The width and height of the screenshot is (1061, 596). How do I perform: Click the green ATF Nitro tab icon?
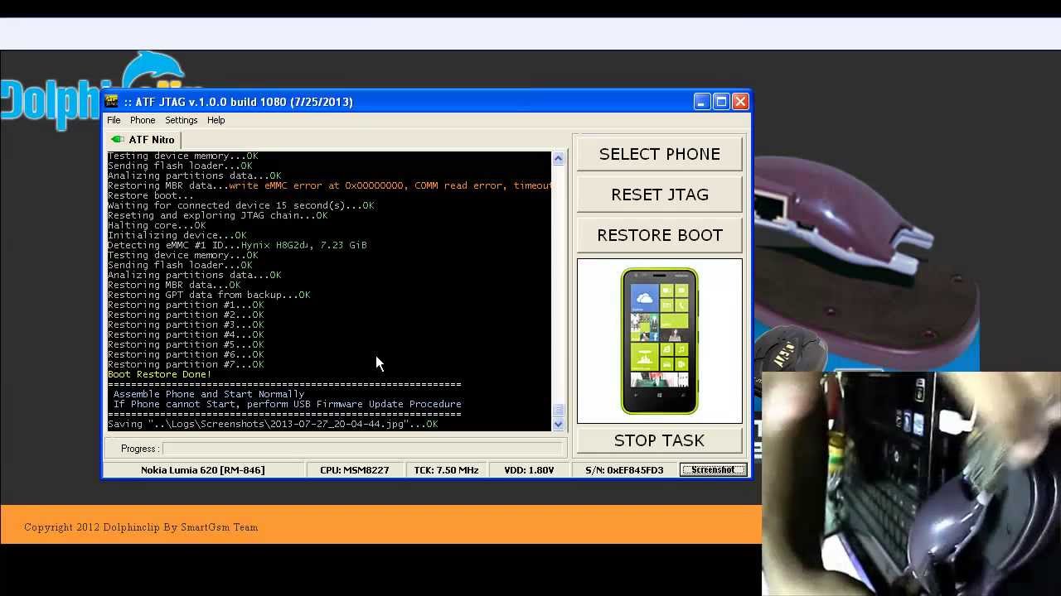[x=117, y=140]
